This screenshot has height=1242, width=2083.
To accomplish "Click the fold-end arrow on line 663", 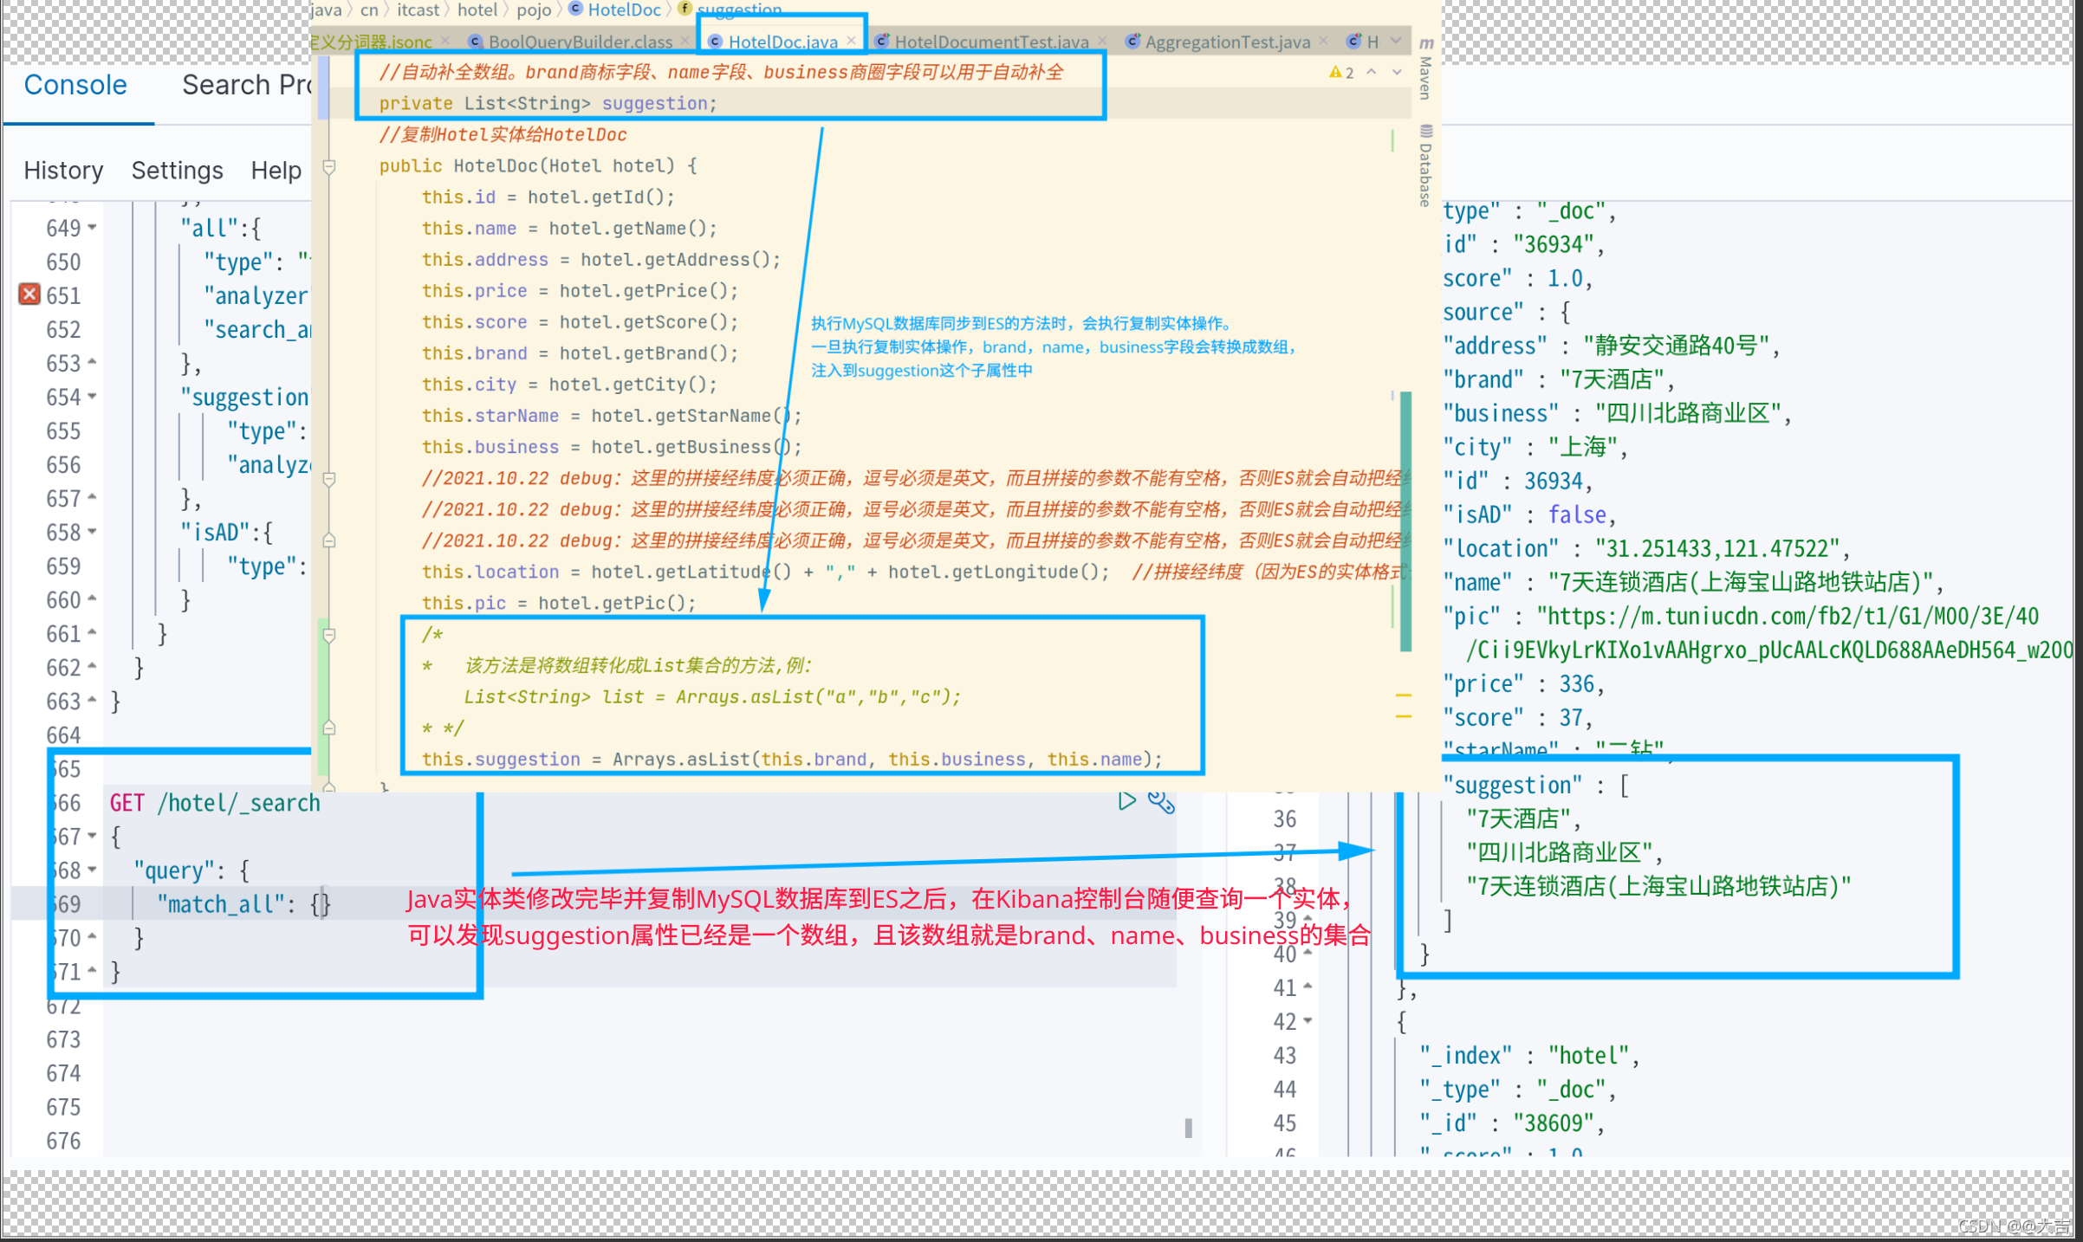I will point(92,701).
